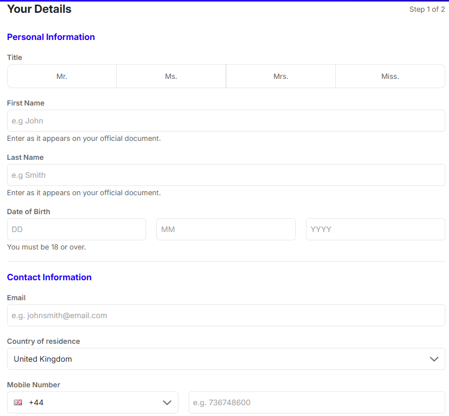The height and width of the screenshot is (416, 449).
Task: Click the Mobile Number input field
Action: click(x=317, y=402)
